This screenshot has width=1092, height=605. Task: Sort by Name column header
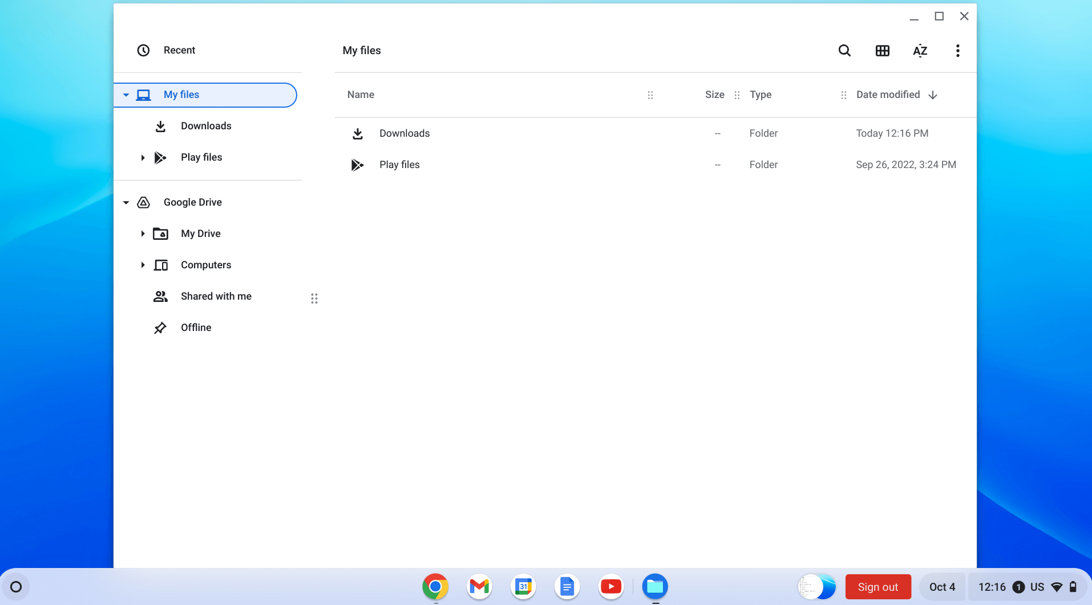coord(361,95)
